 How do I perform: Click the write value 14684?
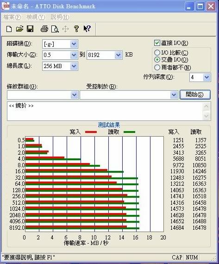tap(177, 227)
